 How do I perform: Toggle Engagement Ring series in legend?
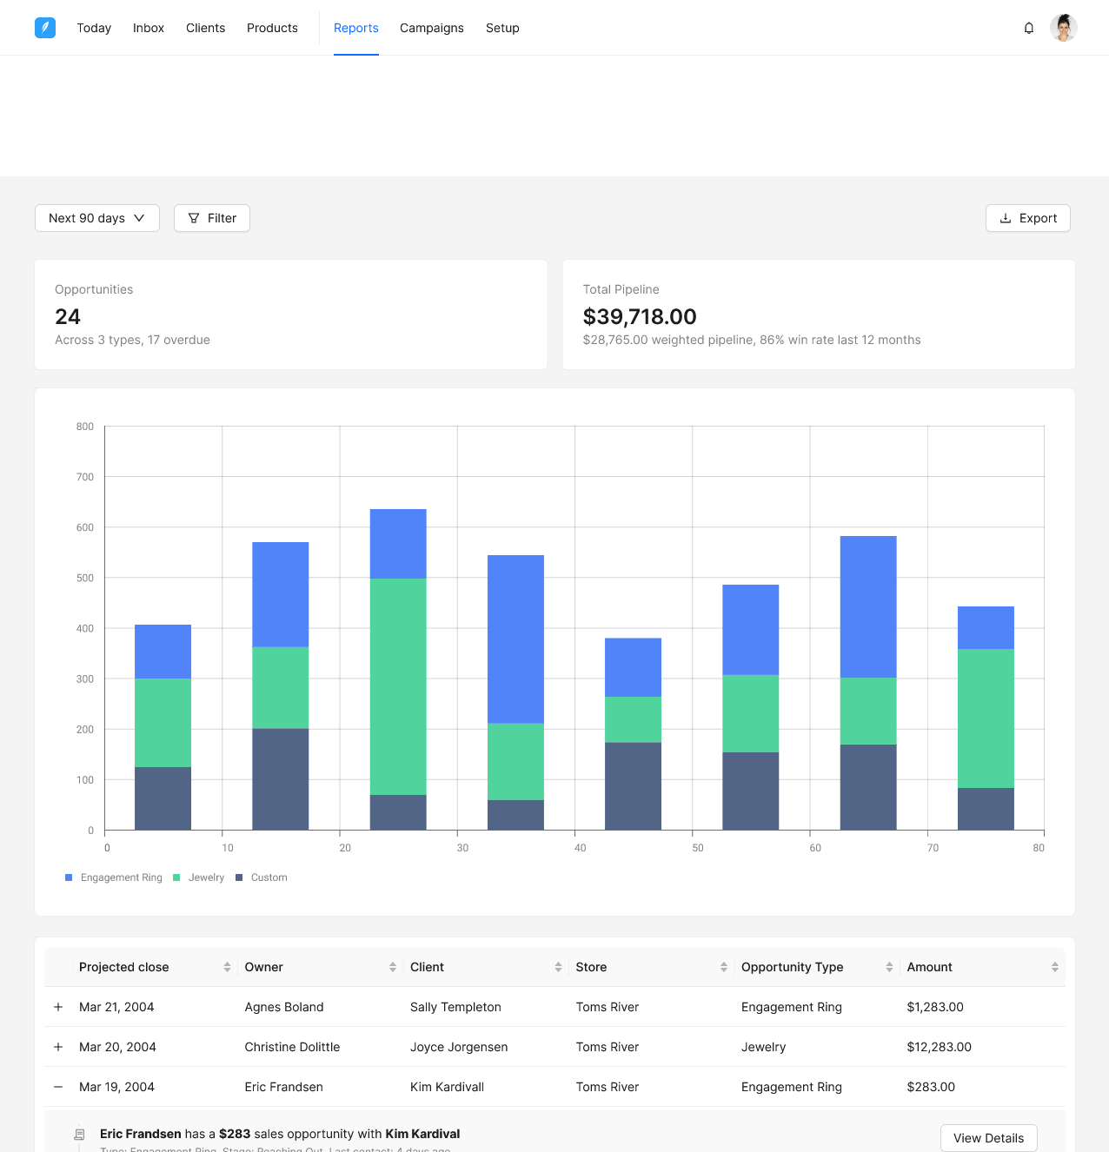[x=114, y=877]
